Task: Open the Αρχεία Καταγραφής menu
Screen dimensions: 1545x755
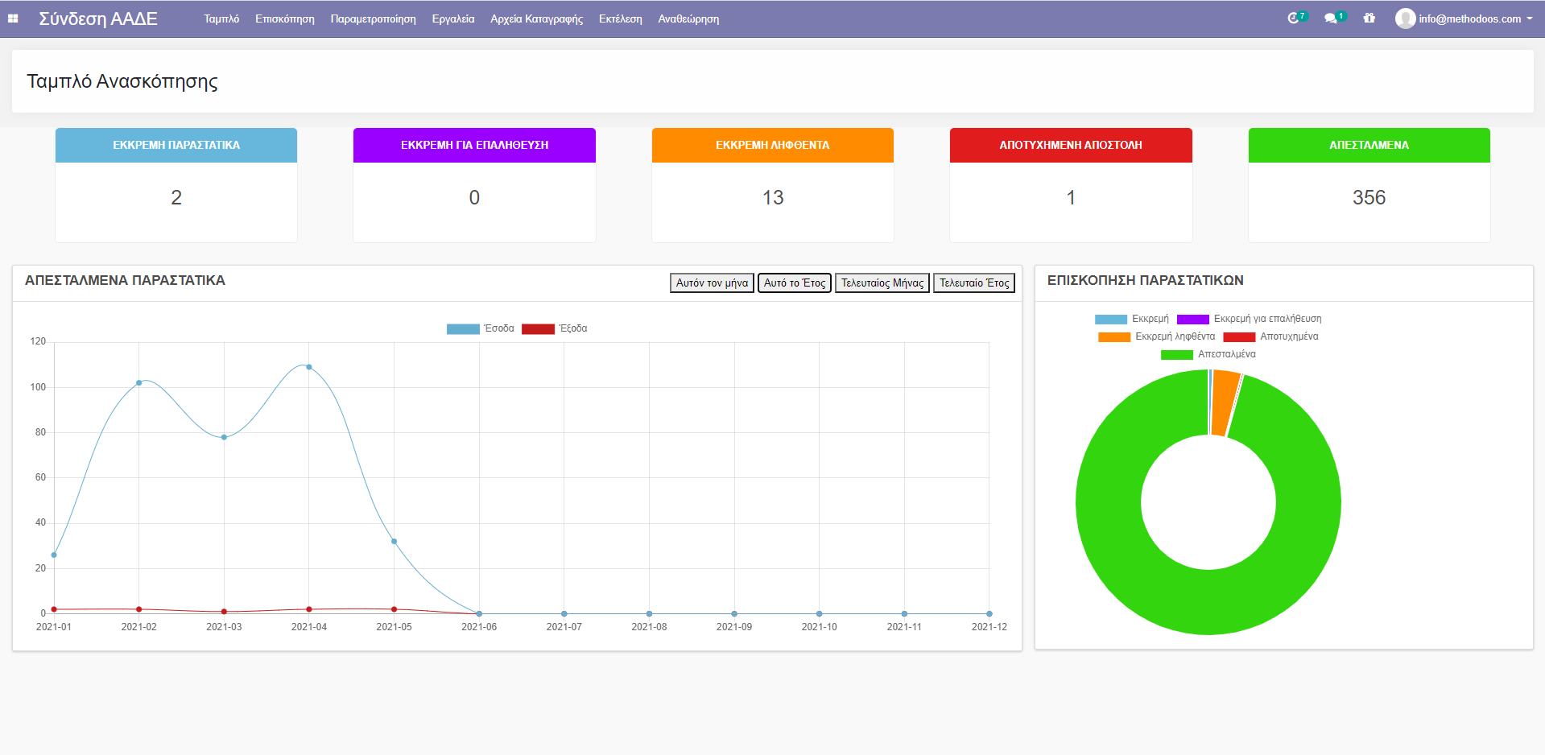Action: tap(536, 19)
